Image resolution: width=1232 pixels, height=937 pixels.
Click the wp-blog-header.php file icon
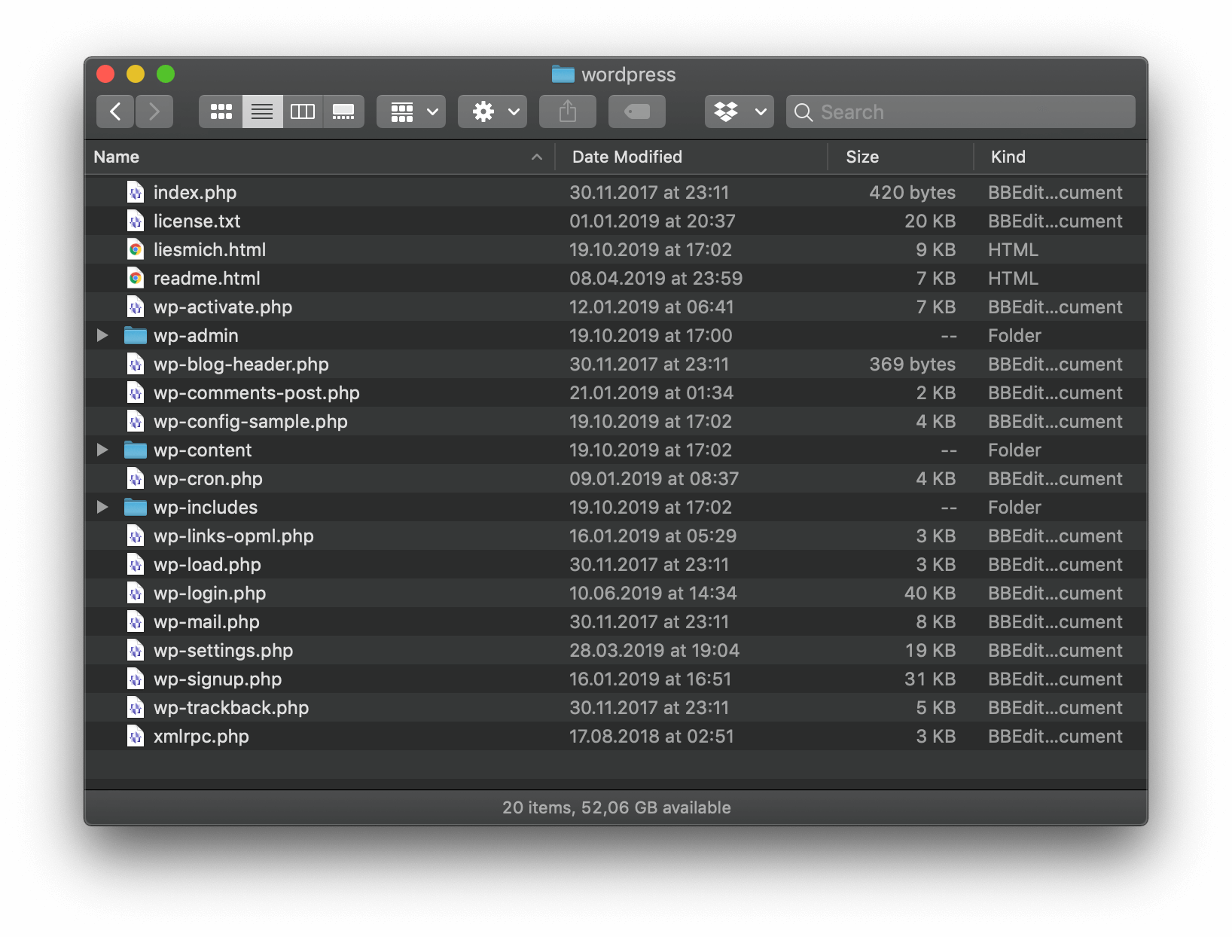136,364
